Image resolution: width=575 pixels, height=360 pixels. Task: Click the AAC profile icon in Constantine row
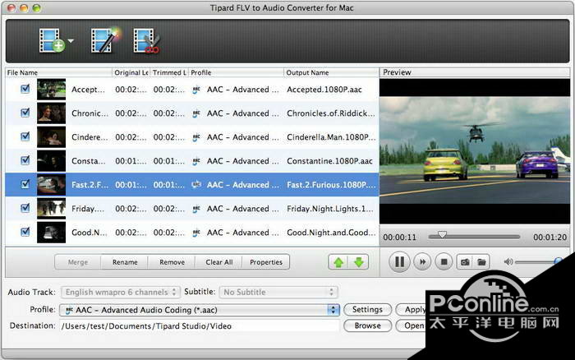(196, 161)
